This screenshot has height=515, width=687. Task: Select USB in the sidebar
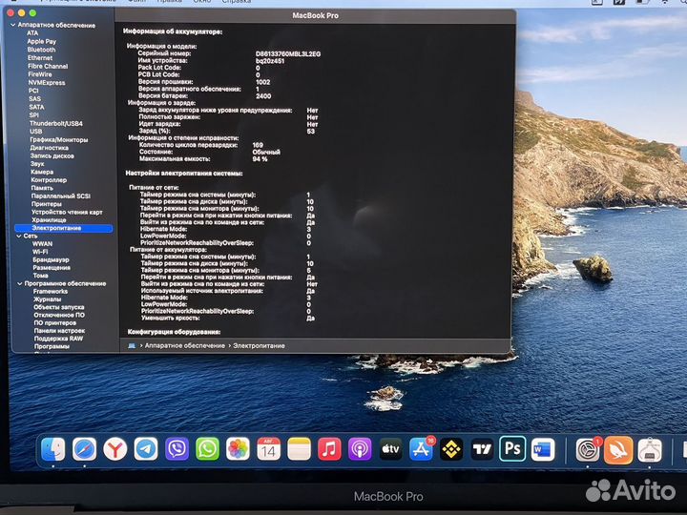pyautogui.click(x=36, y=132)
